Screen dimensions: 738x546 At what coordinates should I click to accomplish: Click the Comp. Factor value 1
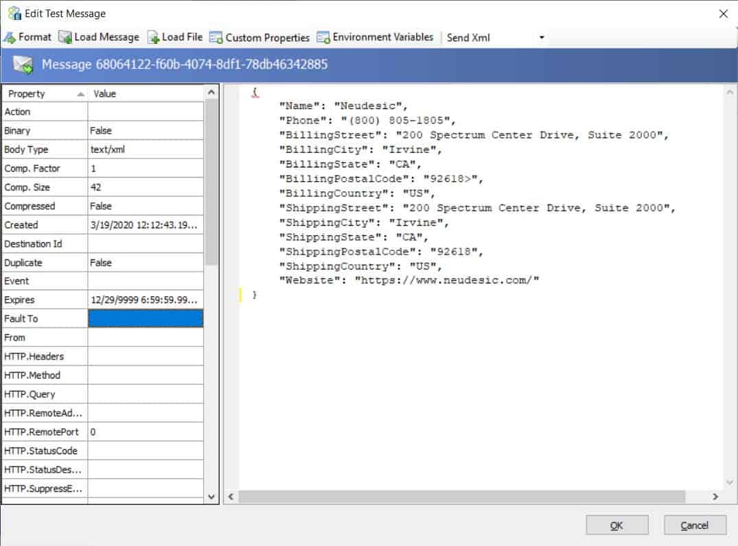(x=93, y=168)
